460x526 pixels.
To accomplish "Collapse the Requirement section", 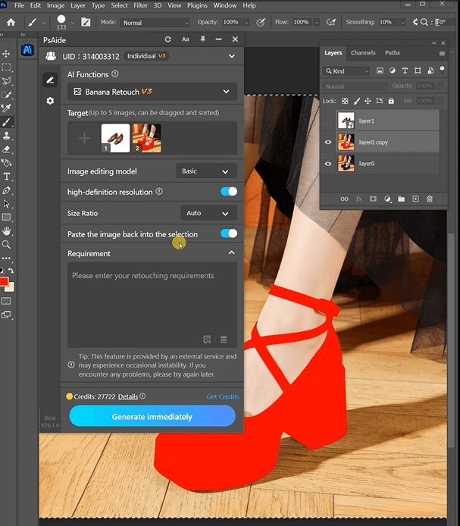I will pyautogui.click(x=231, y=252).
